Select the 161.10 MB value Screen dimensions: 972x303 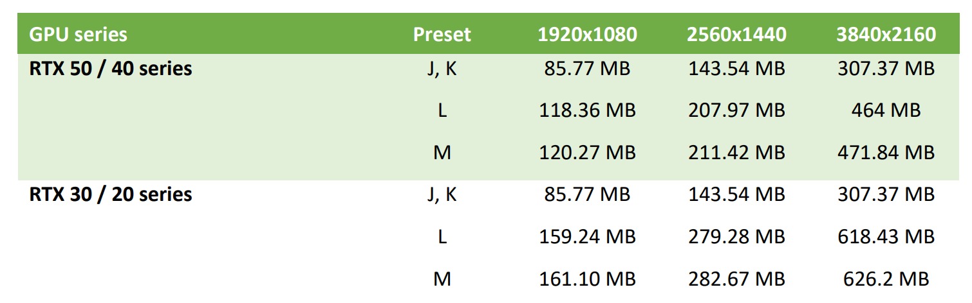(x=587, y=279)
